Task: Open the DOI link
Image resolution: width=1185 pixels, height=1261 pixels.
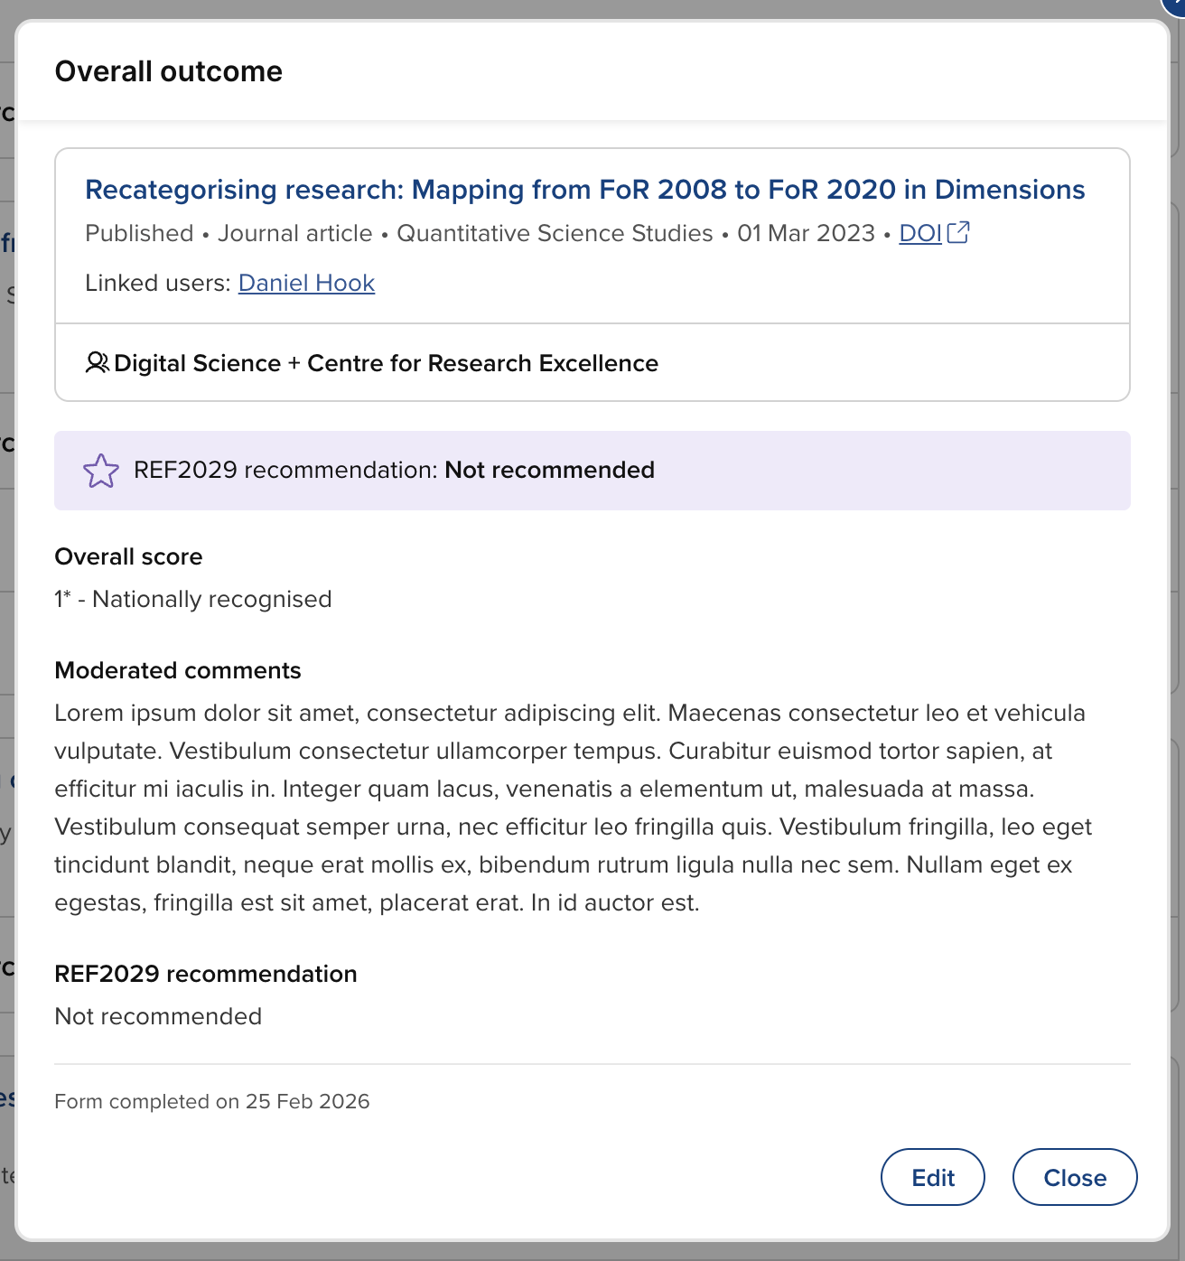Action: [920, 233]
